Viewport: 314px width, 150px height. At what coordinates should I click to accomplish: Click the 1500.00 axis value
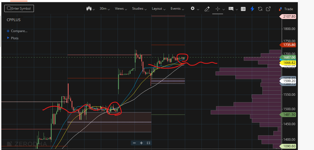coord(289,109)
